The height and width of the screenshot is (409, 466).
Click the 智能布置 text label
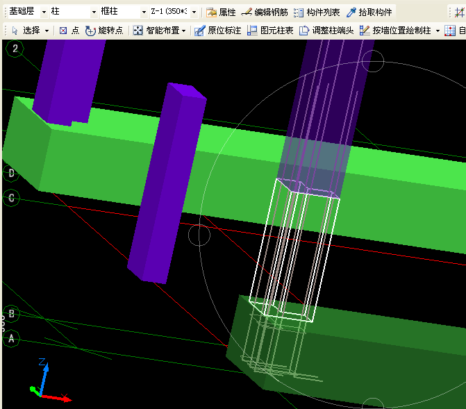163,31
